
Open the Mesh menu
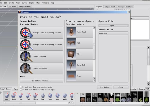pos(18,3)
